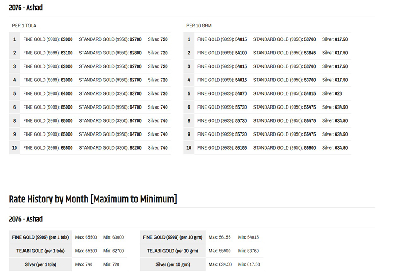The width and height of the screenshot is (395, 279).
Task: Select day 1 cell in per tola table
Action: pyautogui.click(x=15, y=39)
